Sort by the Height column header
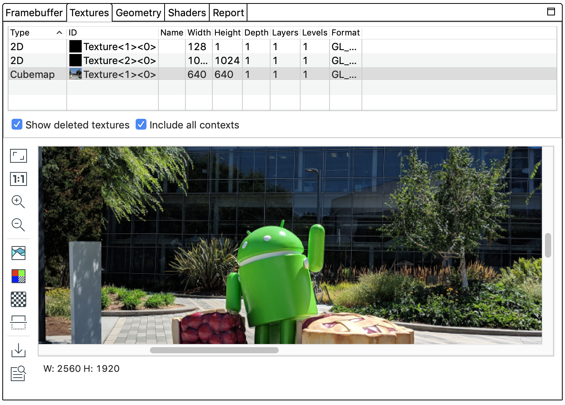The height and width of the screenshot is (405, 565). click(x=227, y=33)
